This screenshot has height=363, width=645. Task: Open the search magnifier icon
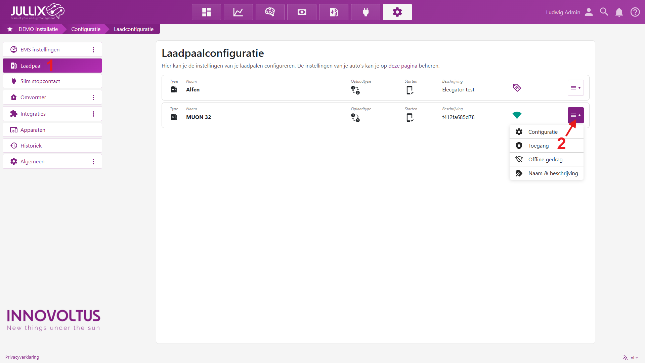[x=604, y=12]
